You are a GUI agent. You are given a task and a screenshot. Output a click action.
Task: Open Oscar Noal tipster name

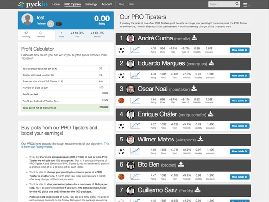pyautogui.click(x=153, y=89)
